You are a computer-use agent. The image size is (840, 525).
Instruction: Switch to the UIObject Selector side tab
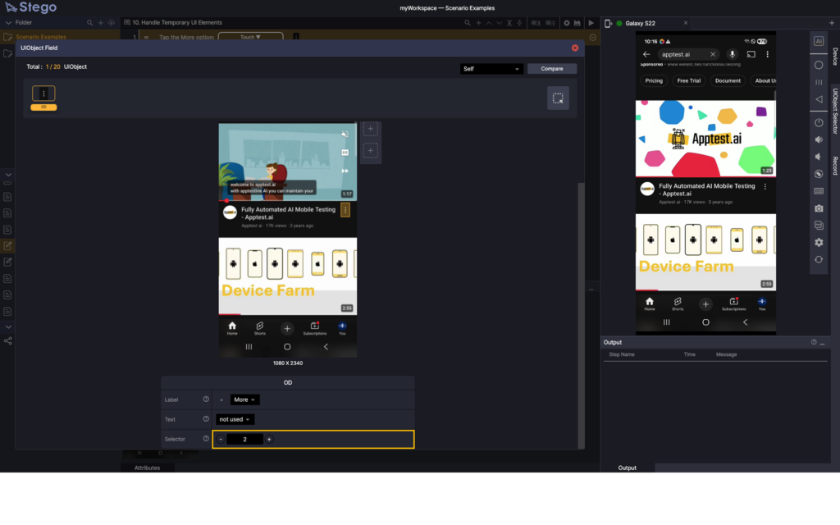coord(835,111)
